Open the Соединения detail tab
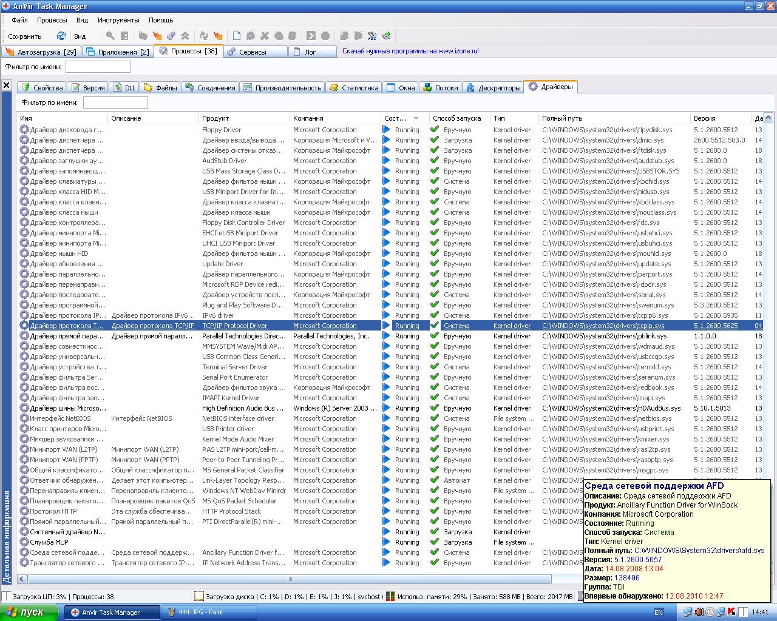 [x=210, y=87]
